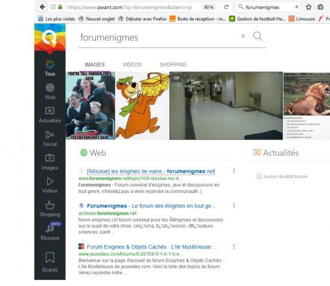Image resolution: width=330 pixels, height=286 pixels.
Task: Open the Qwant logo home page
Action: coord(50,38)
